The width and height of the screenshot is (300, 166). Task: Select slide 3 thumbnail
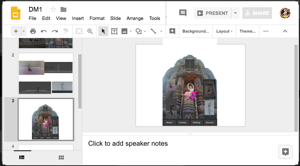pyautogui.click(x=46, y=120)
